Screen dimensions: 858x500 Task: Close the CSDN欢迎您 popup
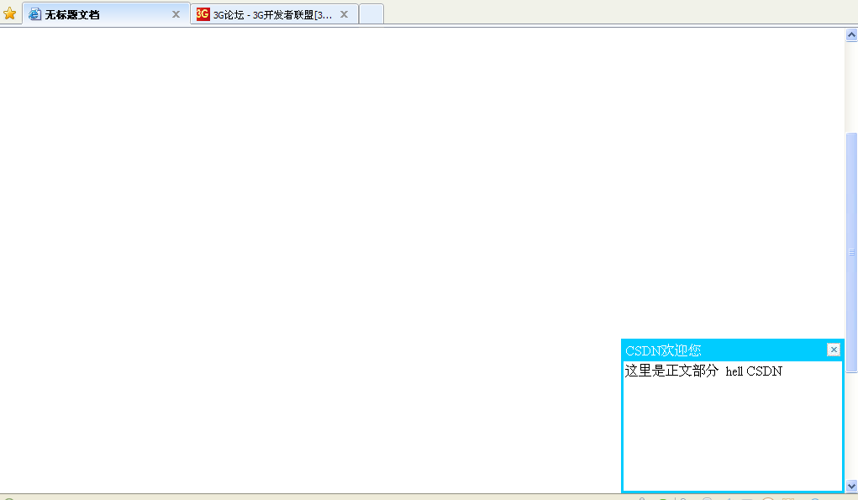[x=834, y=350]
